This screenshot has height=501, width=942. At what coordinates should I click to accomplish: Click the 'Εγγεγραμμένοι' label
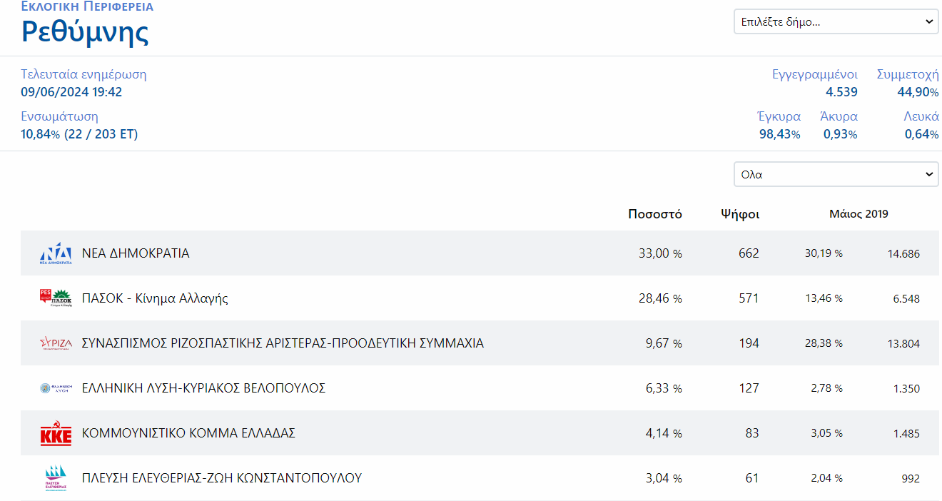point(815,74)
